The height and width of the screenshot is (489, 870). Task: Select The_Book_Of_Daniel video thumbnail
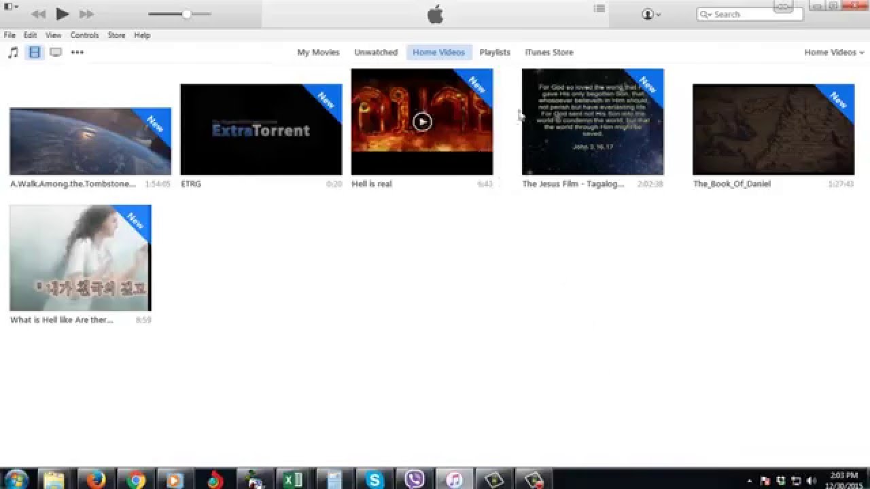point(773,129)
